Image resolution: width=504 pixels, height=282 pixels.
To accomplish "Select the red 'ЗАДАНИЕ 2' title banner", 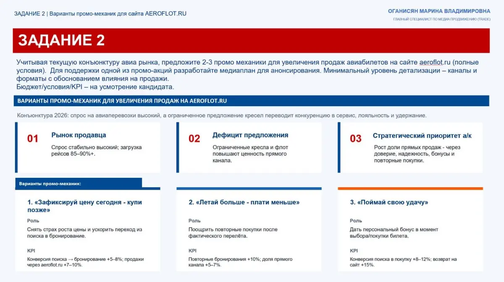I will (x=251, y=40).
